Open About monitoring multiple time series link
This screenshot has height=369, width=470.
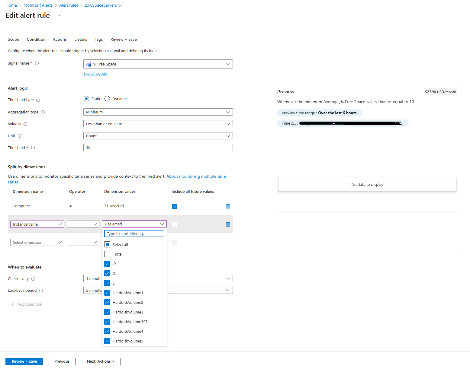(x=196, y=177)
